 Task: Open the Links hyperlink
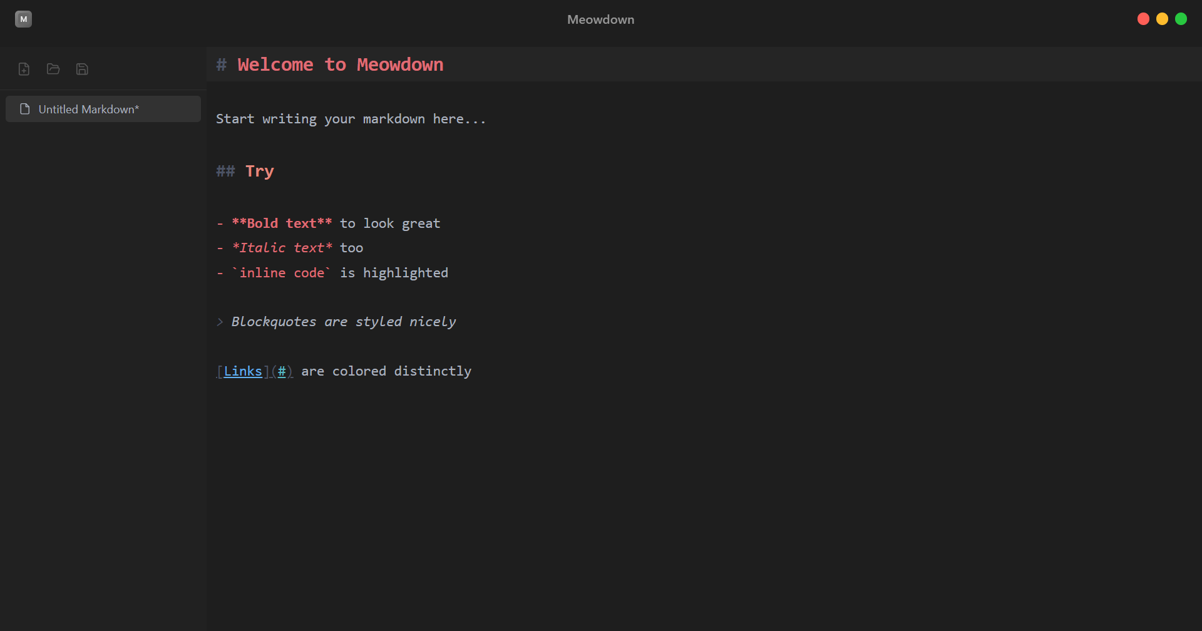pyautogui.click(x=242, y=371)
